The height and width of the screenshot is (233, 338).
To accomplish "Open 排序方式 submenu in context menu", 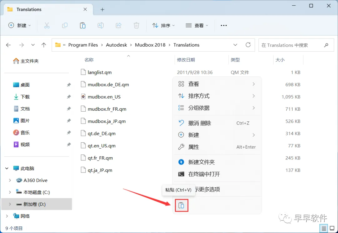I will pos(217,96).
